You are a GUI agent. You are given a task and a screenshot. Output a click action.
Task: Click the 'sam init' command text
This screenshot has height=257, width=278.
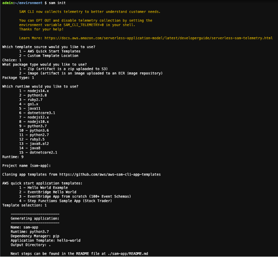(57, 3)
